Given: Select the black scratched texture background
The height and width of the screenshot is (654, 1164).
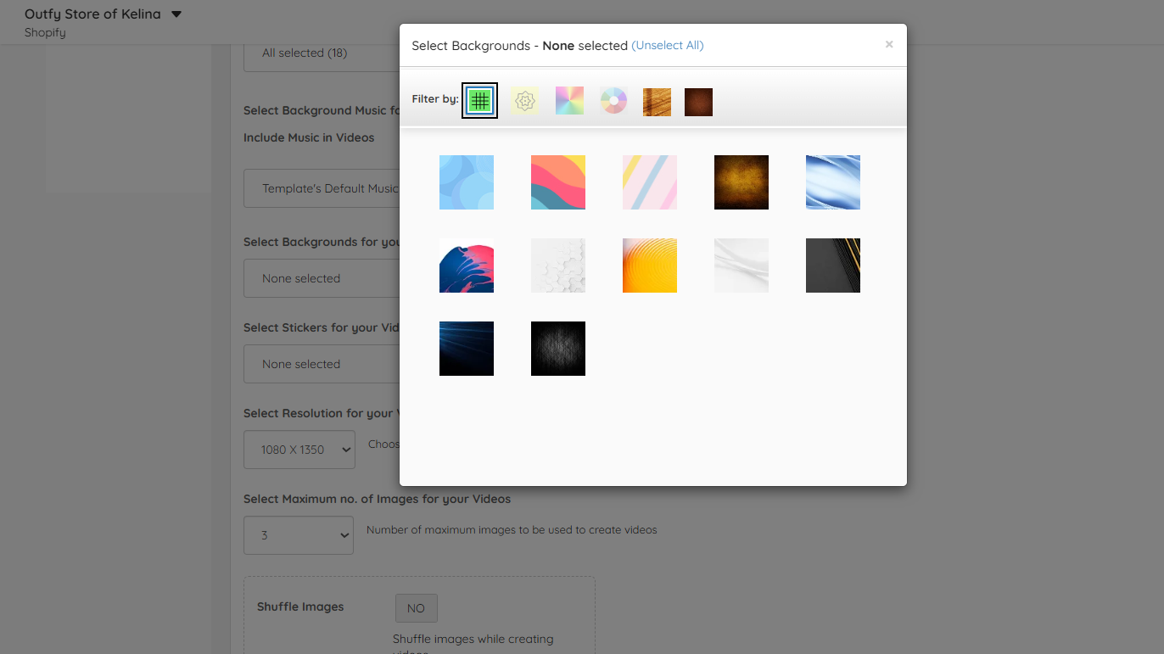Looking at the screenshot, I should (558, 349).
